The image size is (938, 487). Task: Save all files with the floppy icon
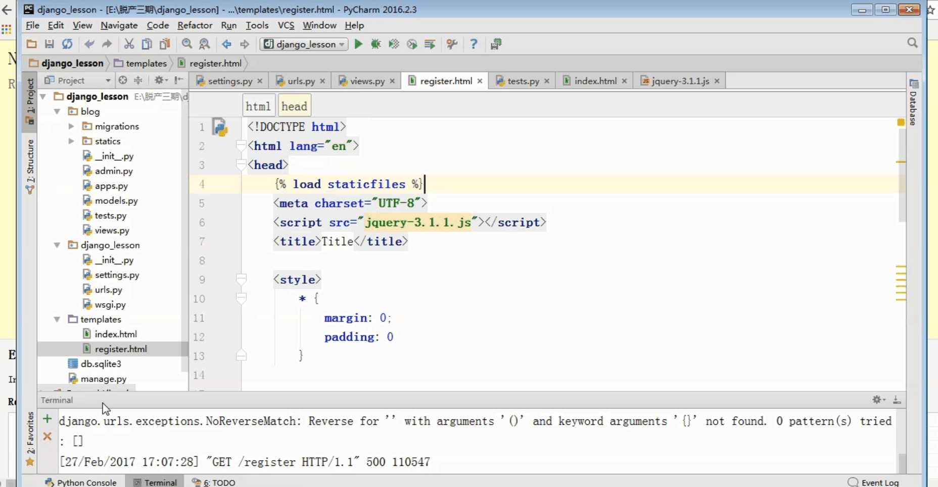pyautogui.click(x=49, y=44)
